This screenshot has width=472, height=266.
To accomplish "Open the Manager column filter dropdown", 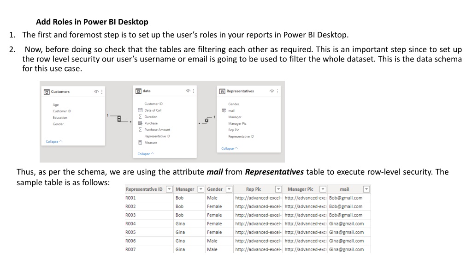I will click(x=201, y=189).
